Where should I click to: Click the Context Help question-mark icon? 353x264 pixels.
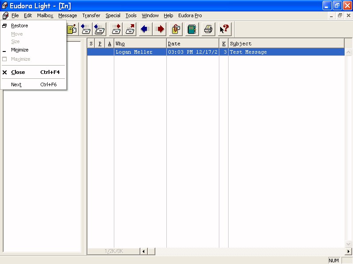(x=225, y=29)
